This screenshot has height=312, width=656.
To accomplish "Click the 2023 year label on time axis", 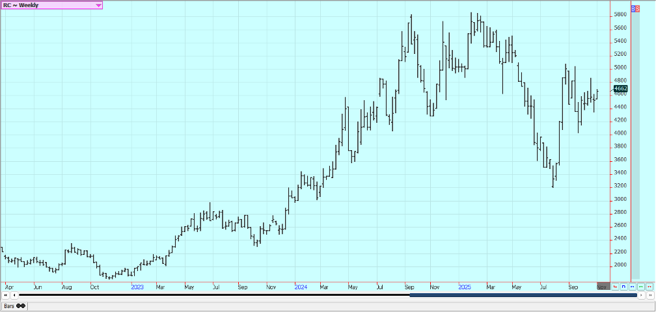I will (x=137, y=286).
